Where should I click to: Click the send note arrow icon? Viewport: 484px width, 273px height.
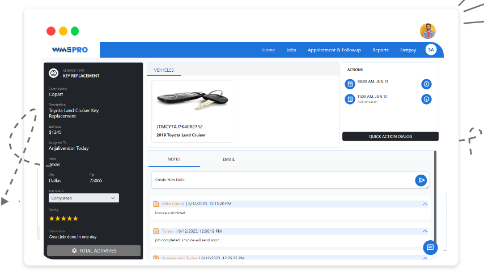point(421,180)
